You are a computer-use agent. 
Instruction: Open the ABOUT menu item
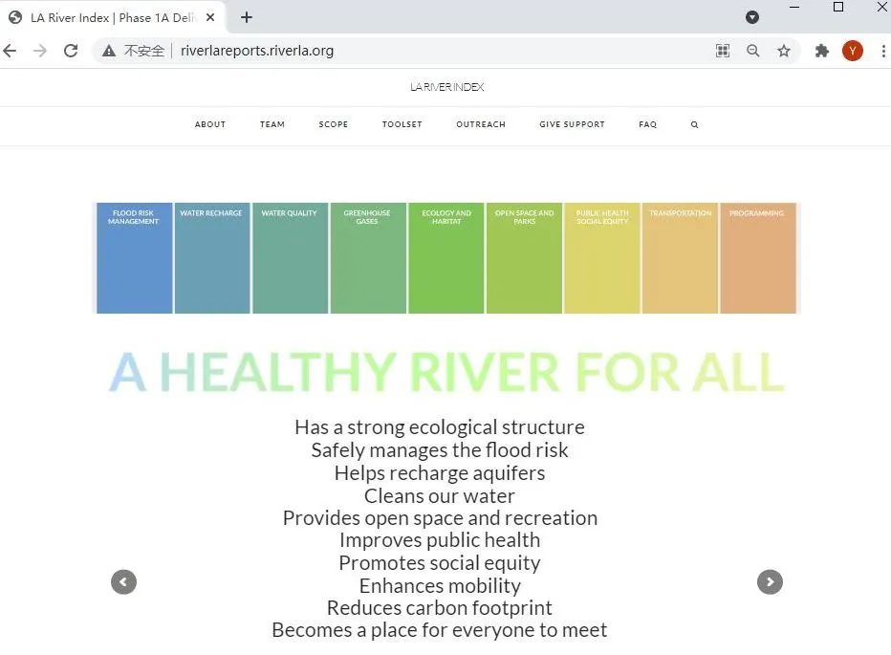(210, 124)
